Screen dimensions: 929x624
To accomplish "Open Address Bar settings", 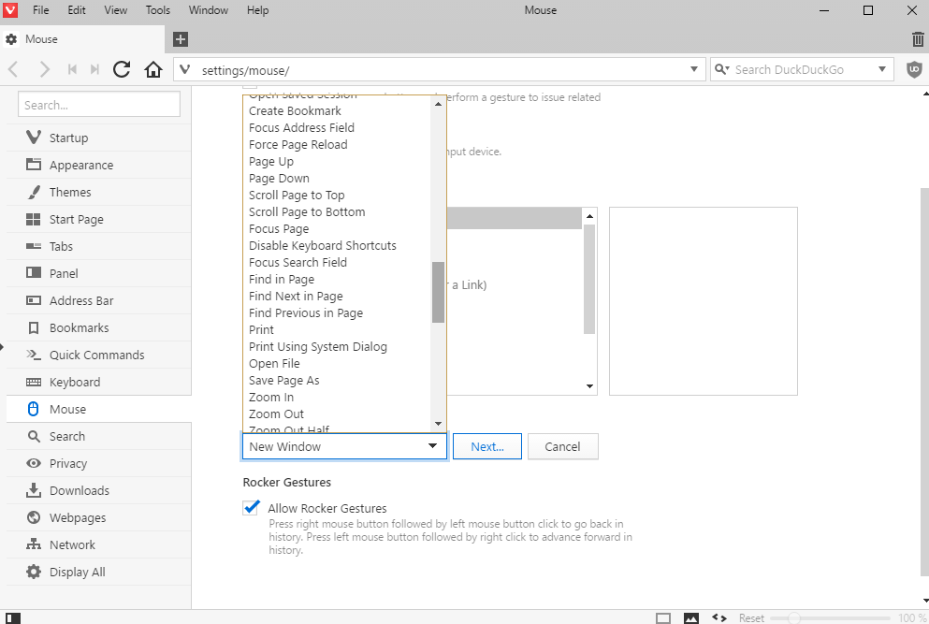I will 99,300.
